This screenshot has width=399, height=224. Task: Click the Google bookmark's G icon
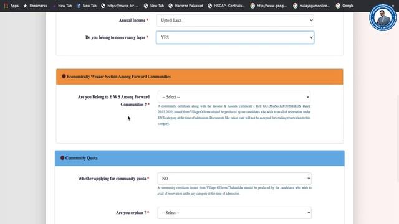pyautogui.click(x=338, y=6)
